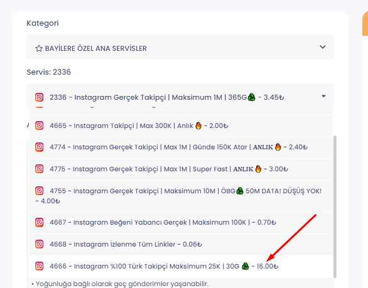Click the fire emoji in 4775 row

click(258, 169)
